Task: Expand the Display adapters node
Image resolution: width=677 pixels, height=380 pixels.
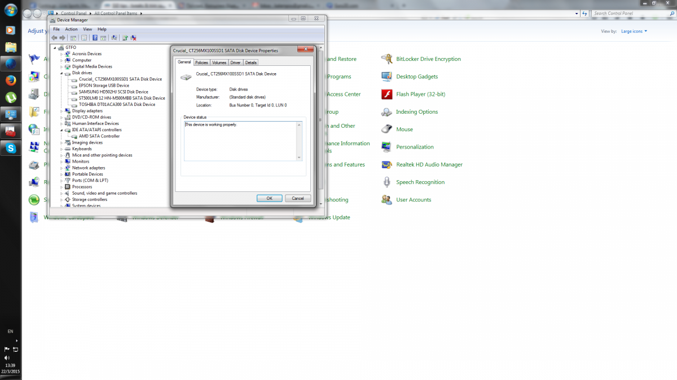Action: coord(62,111)
